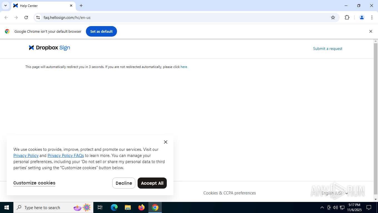Open the volume control in tray
Screen dimensions: 378x213
pyautogui.click(x=335, y=207)
